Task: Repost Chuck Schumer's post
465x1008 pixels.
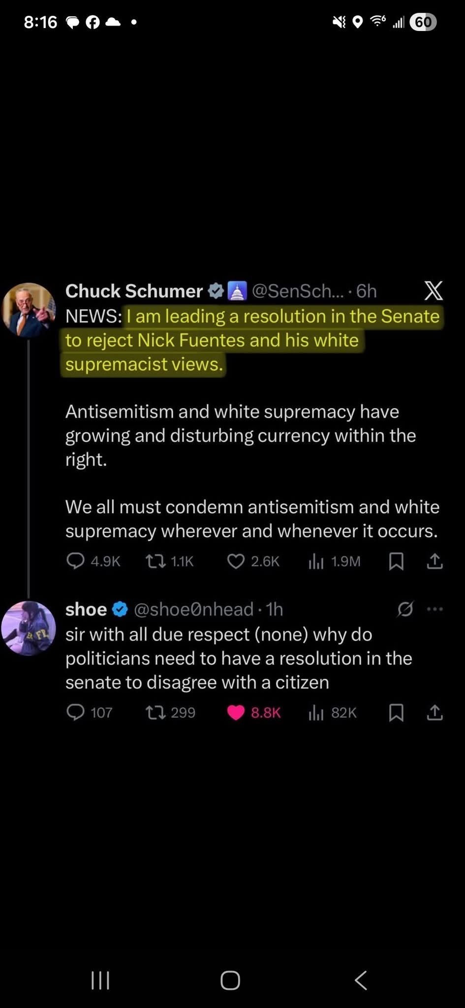Action: [x=156, y=561]
